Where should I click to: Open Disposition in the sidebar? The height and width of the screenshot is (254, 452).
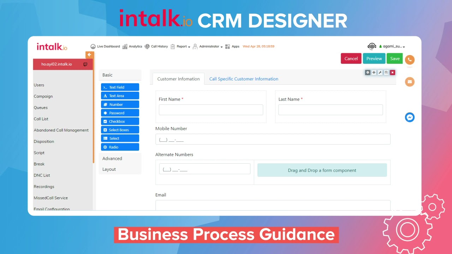click(44, 141)
